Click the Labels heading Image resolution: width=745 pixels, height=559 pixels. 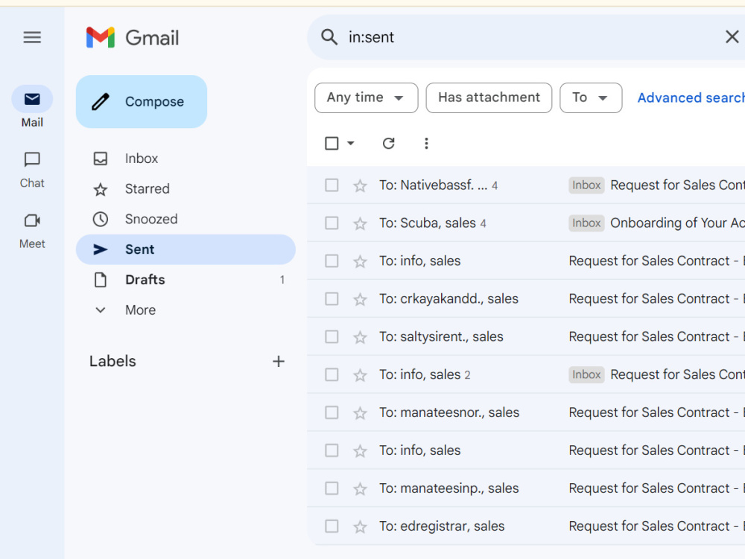[x=112, y=362]
